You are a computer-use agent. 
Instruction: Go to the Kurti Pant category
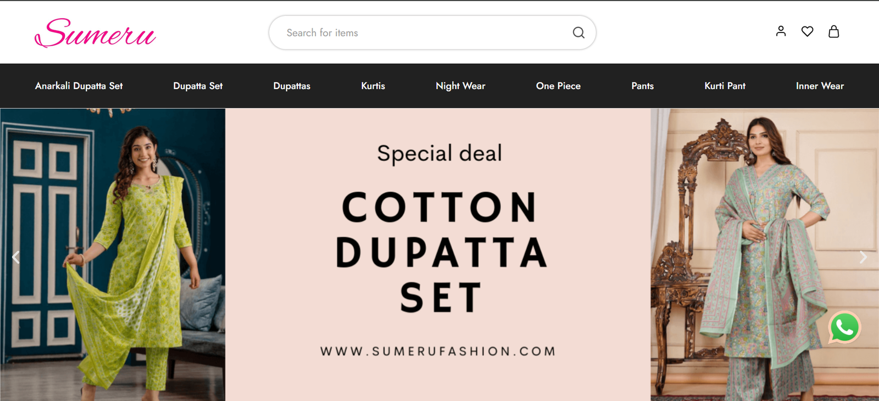pyautogui.click(x=725, y=86)
